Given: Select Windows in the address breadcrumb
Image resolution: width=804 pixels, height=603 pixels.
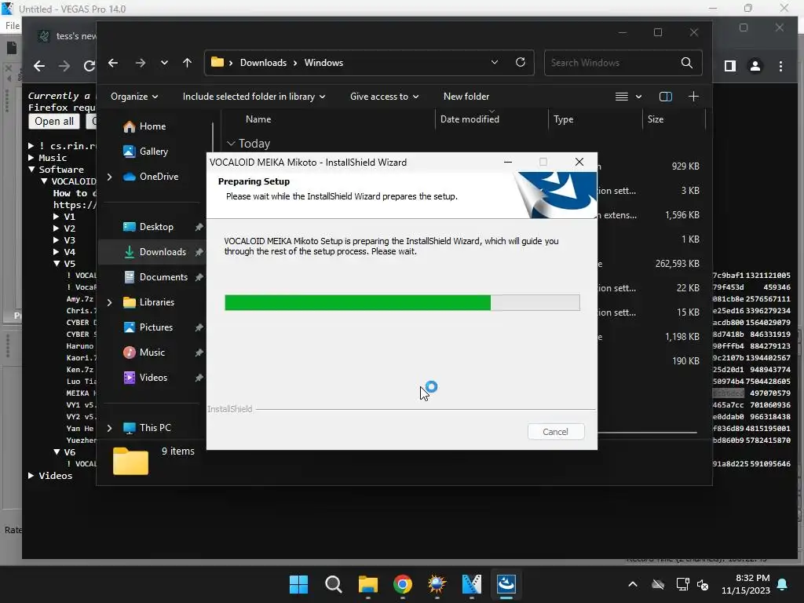Looking at the screenshot, I should pyautogui.click(x=323, y=63).
